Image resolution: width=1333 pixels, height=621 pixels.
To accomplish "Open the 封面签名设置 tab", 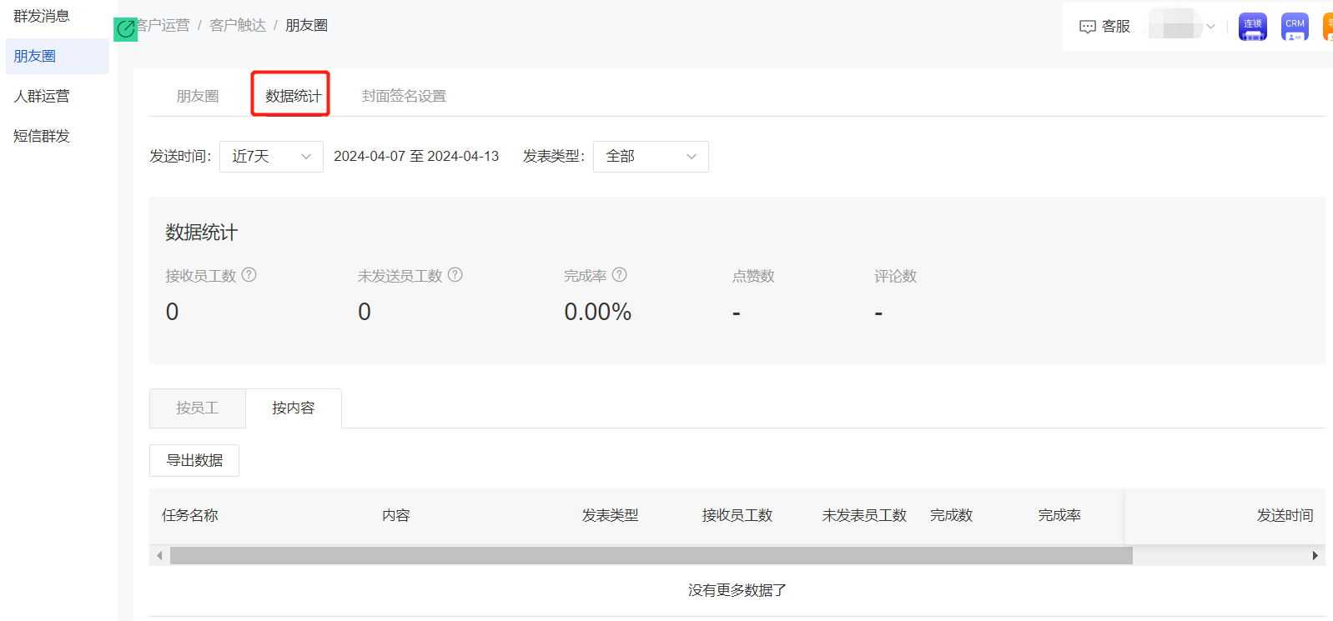I will pyautogui.click(x=404, y=96).
